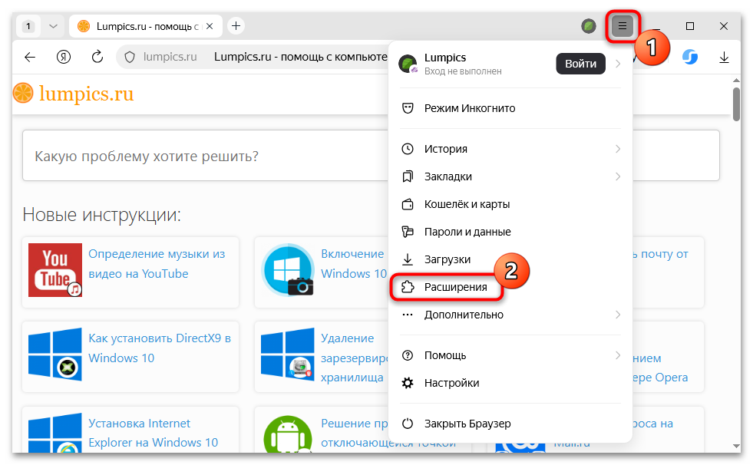This screenshot has height=465, width=753.
Task: Select the Lumpics.ru tab
Action: tap(146, 26)
